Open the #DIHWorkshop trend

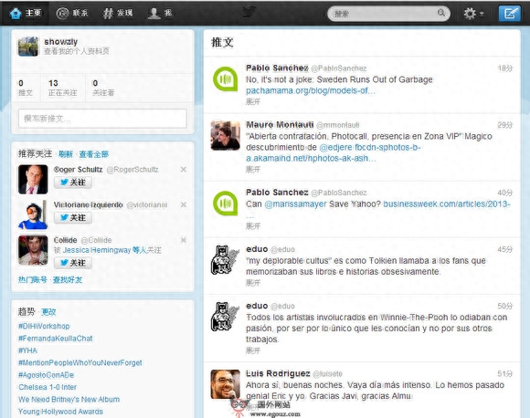[x=44, y=326]
